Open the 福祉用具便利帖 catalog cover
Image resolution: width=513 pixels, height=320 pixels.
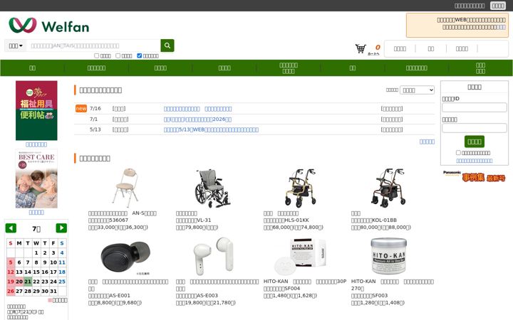click(36, 110)
